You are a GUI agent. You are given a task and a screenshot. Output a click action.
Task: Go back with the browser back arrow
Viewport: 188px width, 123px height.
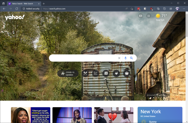point(4,9)
